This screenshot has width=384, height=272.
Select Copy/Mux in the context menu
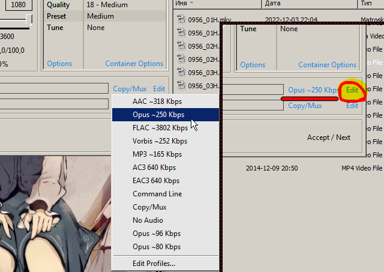click(x=166, y=207)
